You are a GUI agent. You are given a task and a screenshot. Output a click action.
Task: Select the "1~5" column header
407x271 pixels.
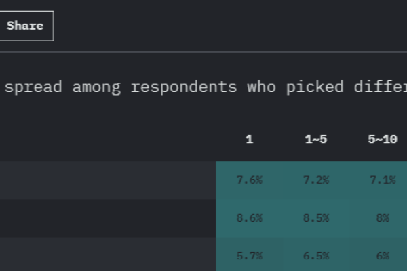316,140
